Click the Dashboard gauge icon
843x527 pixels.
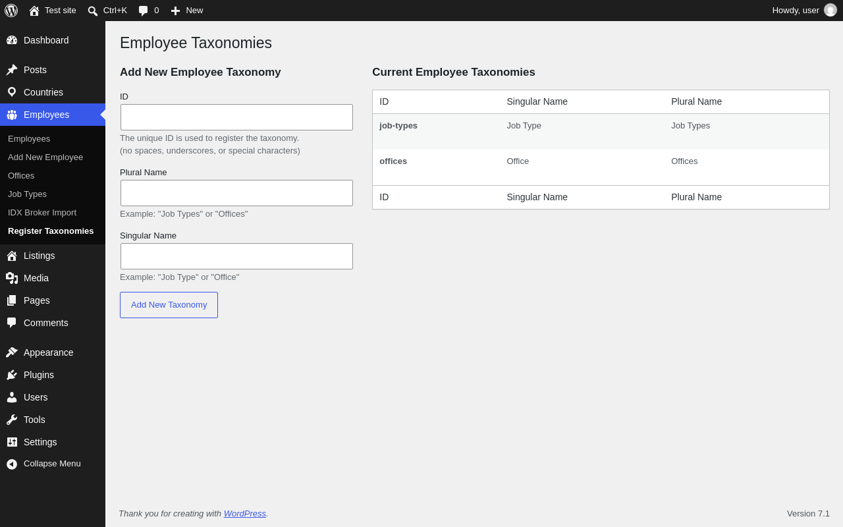(x=12, y=40)
